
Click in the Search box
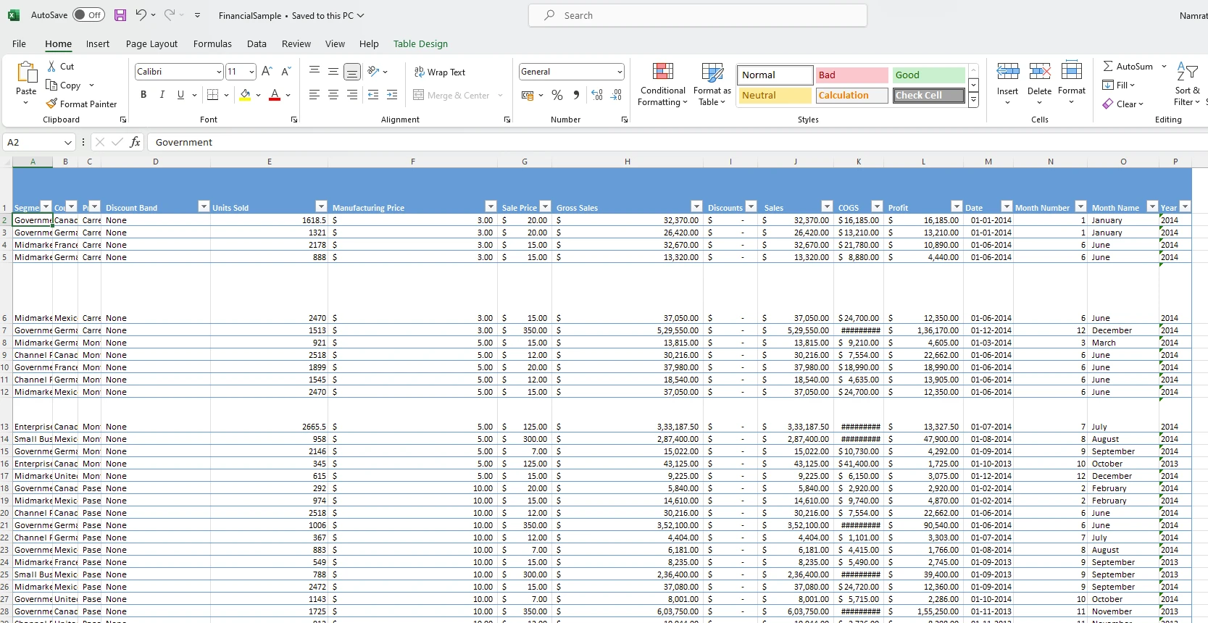[x=697, y=15]
